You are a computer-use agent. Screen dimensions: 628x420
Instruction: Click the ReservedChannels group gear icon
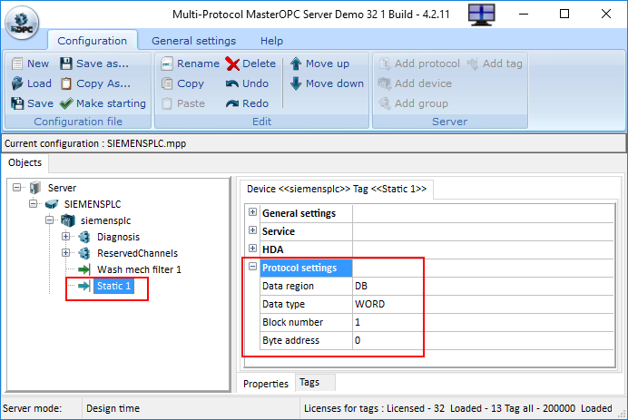pos(84,253)
